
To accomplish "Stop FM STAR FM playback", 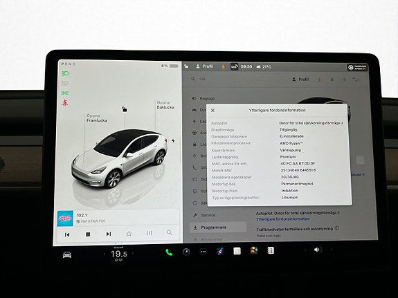I will pyautogui.click(x=88, y=234).
